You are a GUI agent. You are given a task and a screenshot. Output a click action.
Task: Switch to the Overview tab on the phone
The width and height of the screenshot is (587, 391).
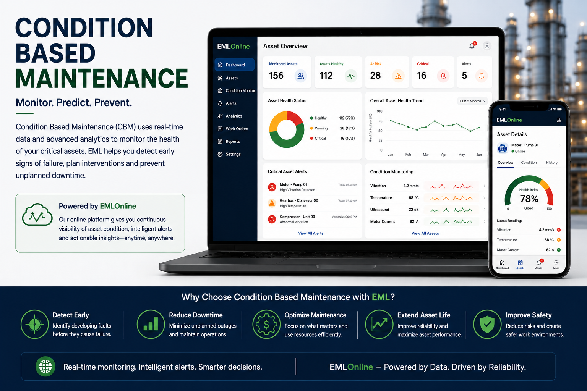tap(506, 163)
